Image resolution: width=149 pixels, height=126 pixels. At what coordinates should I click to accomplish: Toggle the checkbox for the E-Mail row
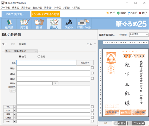92,117
